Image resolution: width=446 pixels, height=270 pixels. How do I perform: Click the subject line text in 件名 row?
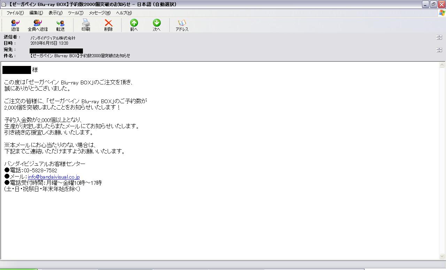[x=80, y=56]
